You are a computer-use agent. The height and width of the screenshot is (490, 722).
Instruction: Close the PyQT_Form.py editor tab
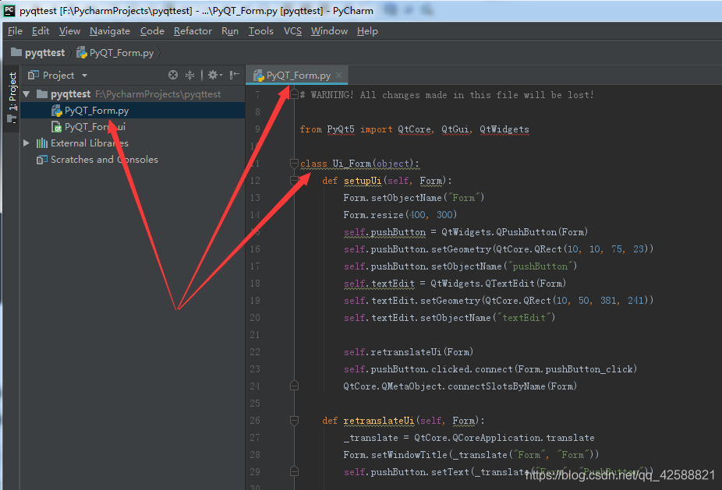(339, 75)
